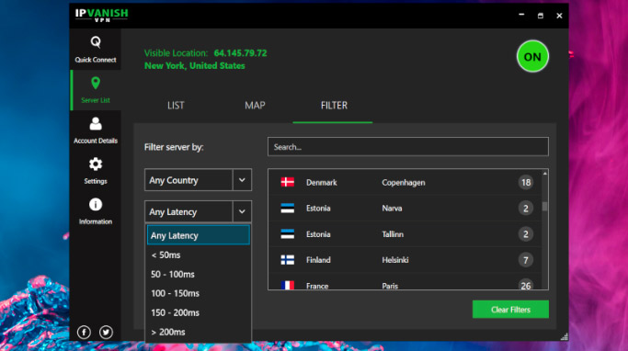Click the 7 server count badge
The image size is (628, 351).
tap(525, 260)
